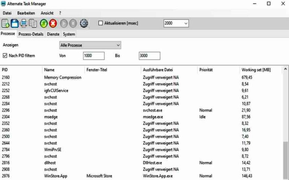Click the msedge.exe executable cell
The height and width of the screenshot is (180, 289).
(153, 117)
